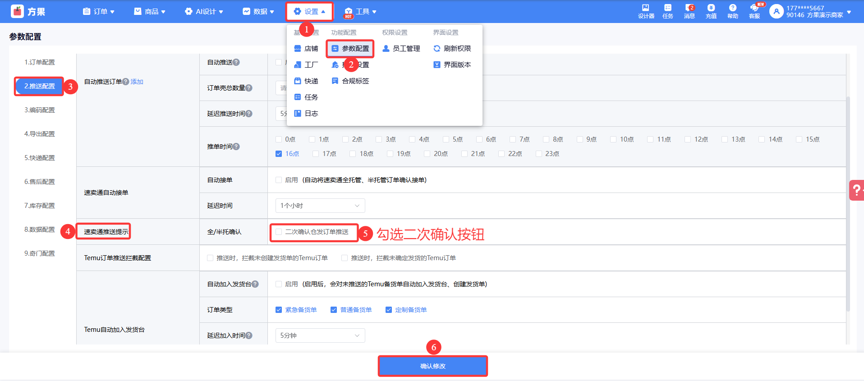Open the 设计器 designer icon
The image size is (864, 381).
pyautogui.click(x=646, y=11)
